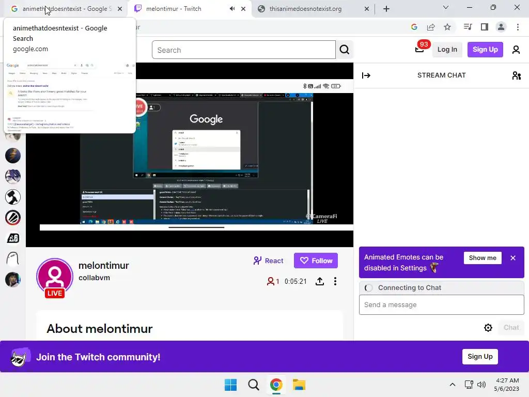529x397 pixels.
Task: Open sidebar channel with ghost hood avatar
Action: pyautogui.click(x=13, y=259)
